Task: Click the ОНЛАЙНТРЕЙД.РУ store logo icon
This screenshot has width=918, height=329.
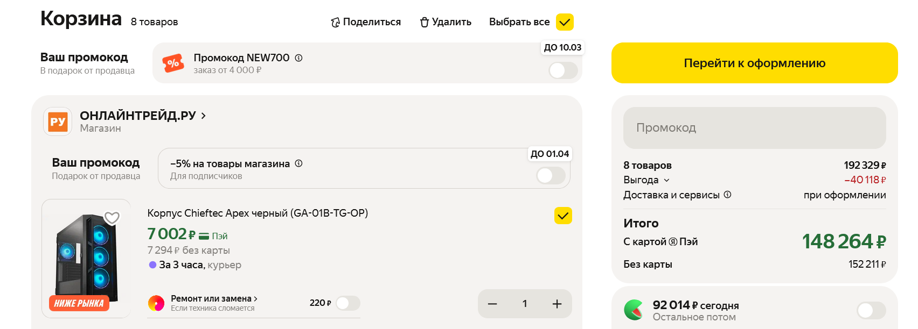Action: click(58, 121)
